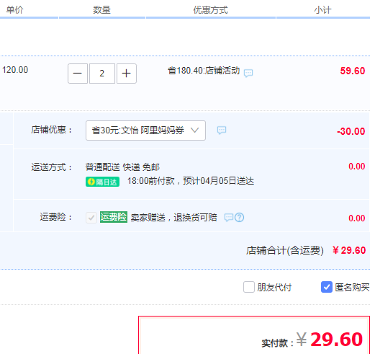Viewport: 375px width, 354px height.
Task: Click the 预计04月05日送达 delivery estimate
Action: click(218, 181)
